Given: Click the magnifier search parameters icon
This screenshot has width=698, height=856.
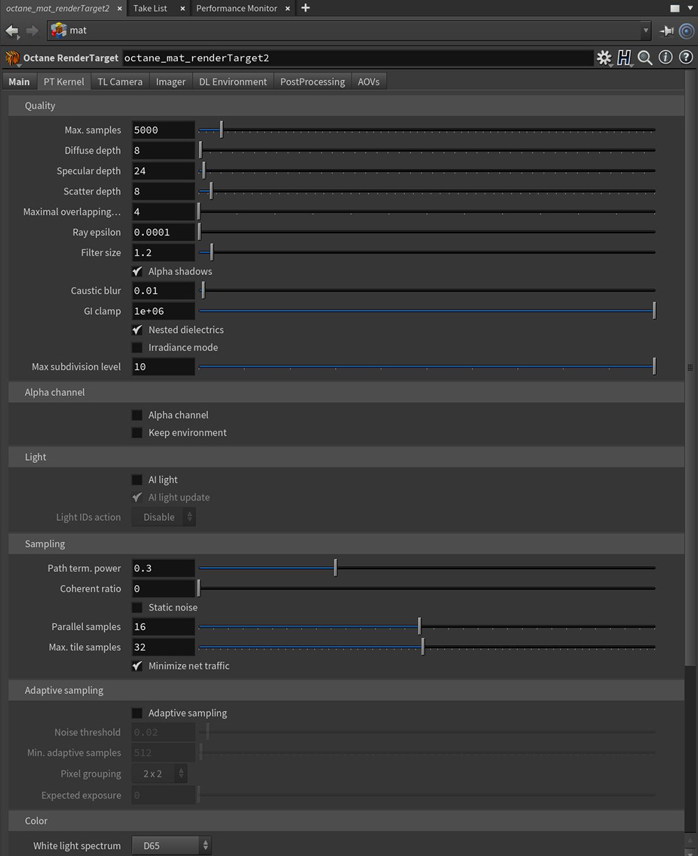Looking at the screenshot, I should pos(645,58).
